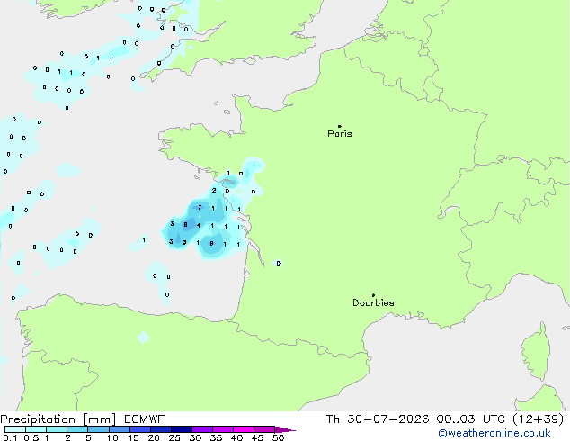Viewport: 570px width, 441px height.
Task: Click the '(12+39)' forecast run text
Action: click(539, 419)
